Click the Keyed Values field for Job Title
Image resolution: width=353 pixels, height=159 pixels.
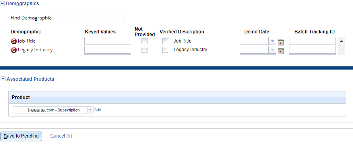[x=108, y=41]
